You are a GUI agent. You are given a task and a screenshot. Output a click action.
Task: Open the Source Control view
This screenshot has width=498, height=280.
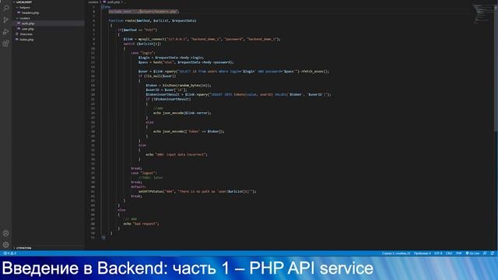(x=5, y=20)
